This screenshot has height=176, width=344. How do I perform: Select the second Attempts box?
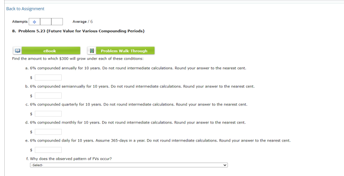click(x=46, y=22)
